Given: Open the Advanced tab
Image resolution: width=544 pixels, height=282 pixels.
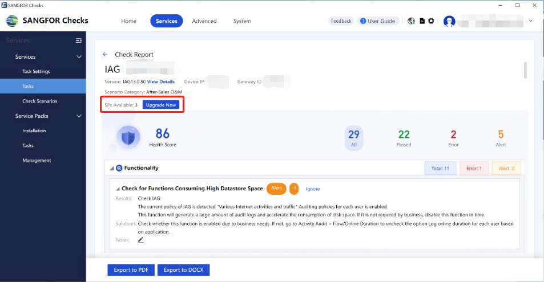Looking at the screenshot, I should click(x=204, y=21).
